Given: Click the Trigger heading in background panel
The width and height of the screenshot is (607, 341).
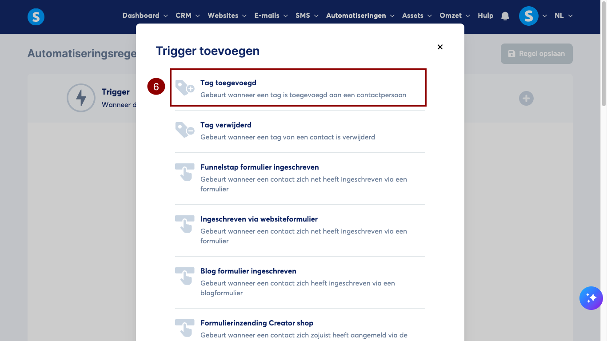Looking at the screenshot, I should click(x=116, y=92).
